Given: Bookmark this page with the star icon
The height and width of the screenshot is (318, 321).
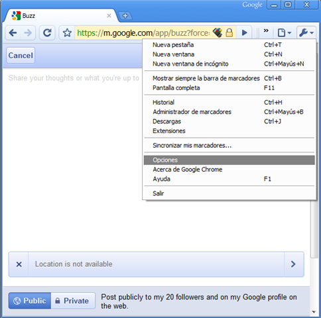Looking at the screenshot, I should tap(67, 33).
